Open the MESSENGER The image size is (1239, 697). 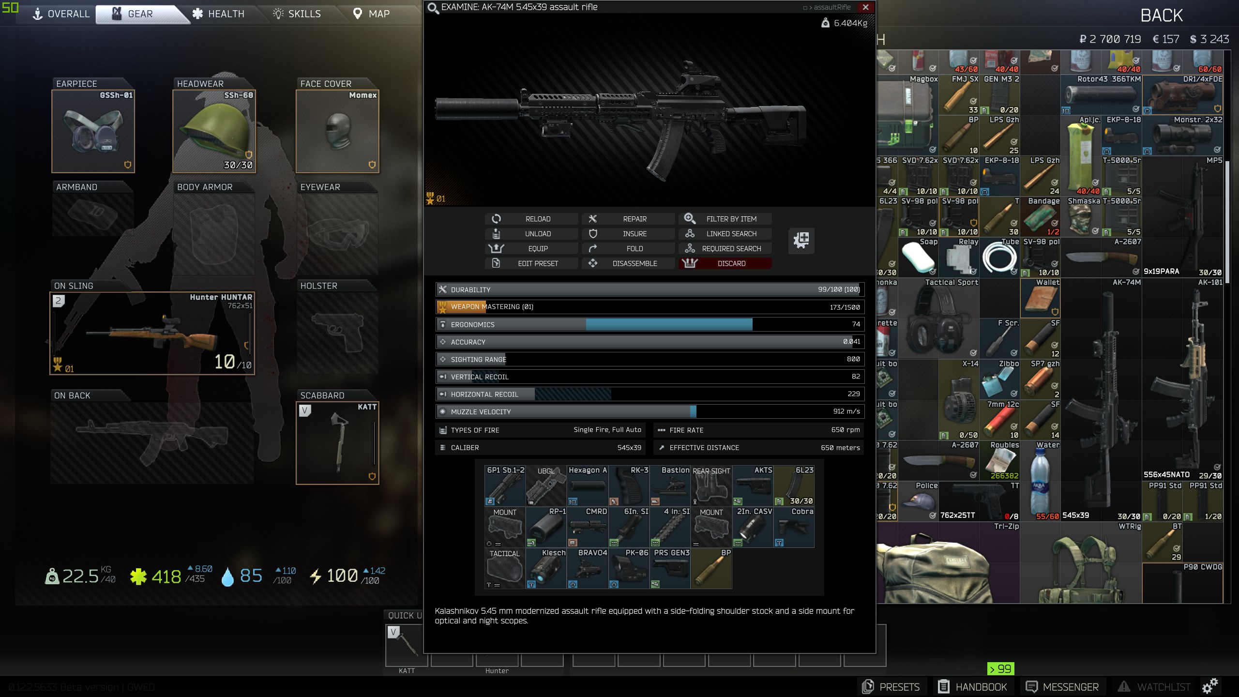coord(1062,686)
